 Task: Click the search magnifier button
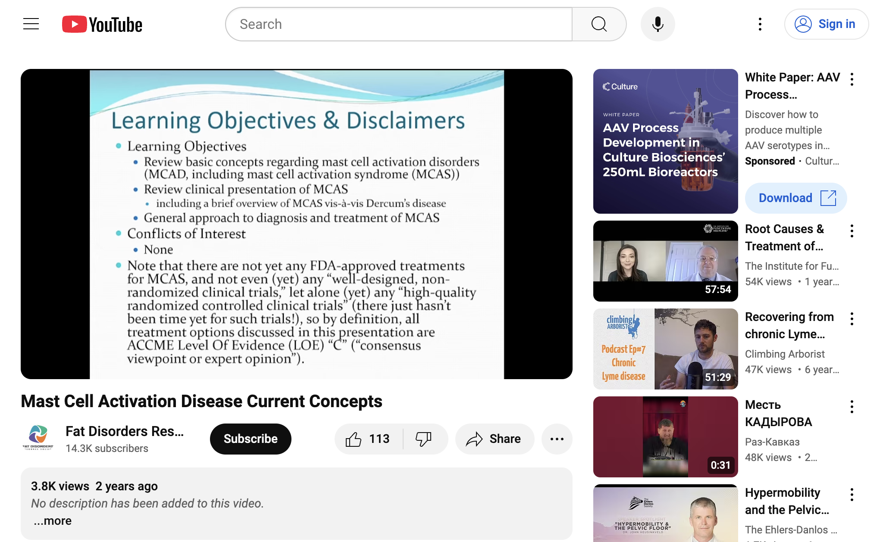point(599,24)
